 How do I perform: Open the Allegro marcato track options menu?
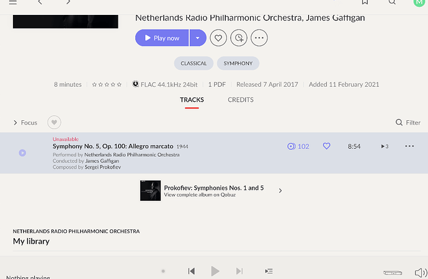point(409,146)
